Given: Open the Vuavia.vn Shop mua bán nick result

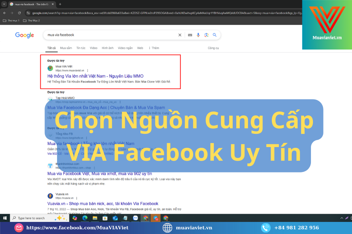Looking at the screenshot, I should point(102,204).
